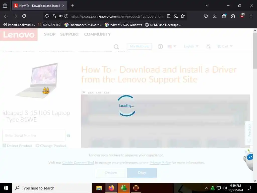
Task: Click the Lenovo logo
Action: click(19, 35)
